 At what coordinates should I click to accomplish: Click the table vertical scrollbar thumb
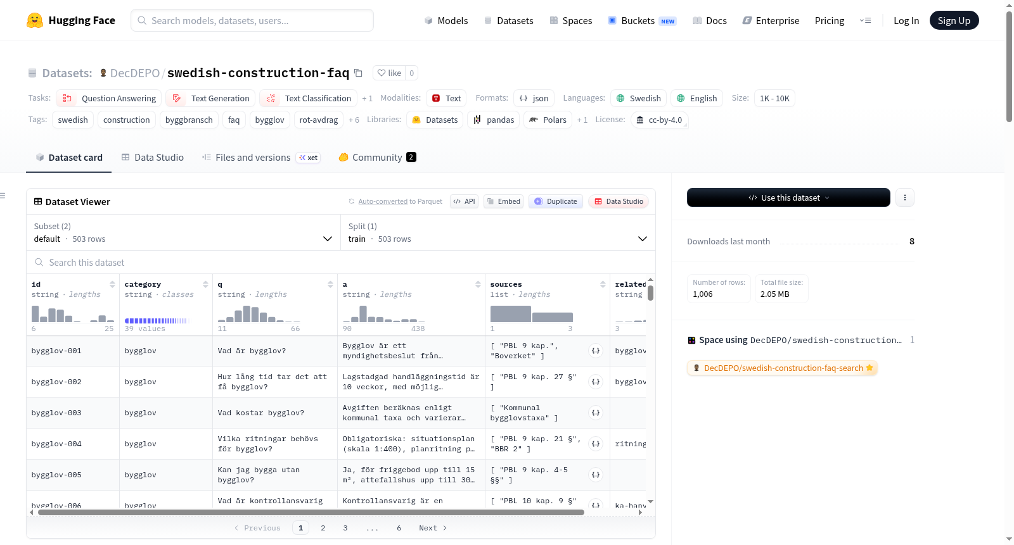click(x=650, y=293)
